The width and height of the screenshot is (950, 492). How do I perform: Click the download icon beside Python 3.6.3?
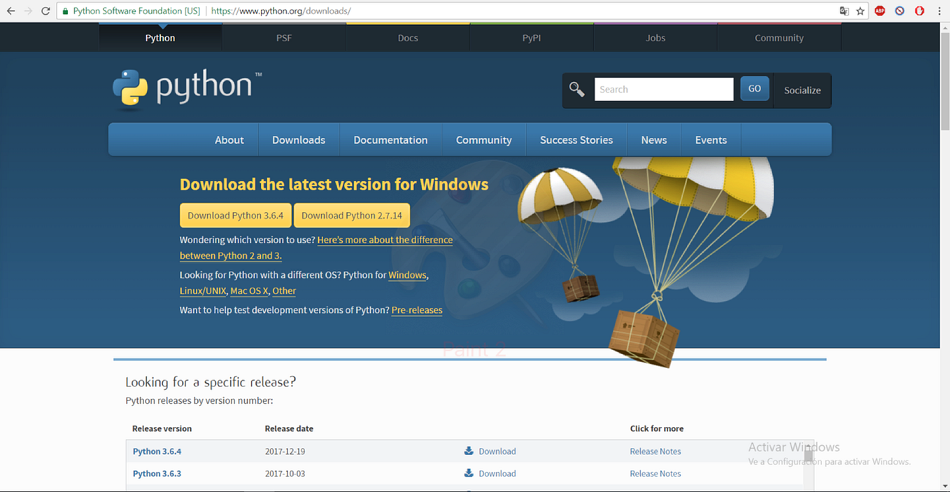coord(468,474)
